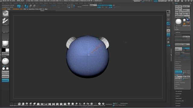Image resolution: width=193 pixels, height=108 pixels.
Task: Click the Reconstruct Subdiv button
Action: tap(182, 44)
